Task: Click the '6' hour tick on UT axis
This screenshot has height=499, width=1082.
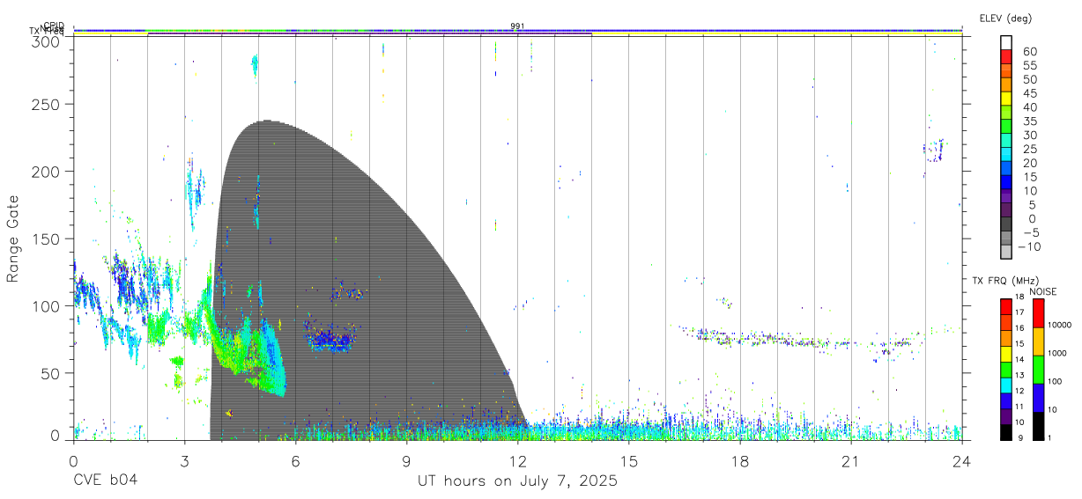Action: coord(296,461)
